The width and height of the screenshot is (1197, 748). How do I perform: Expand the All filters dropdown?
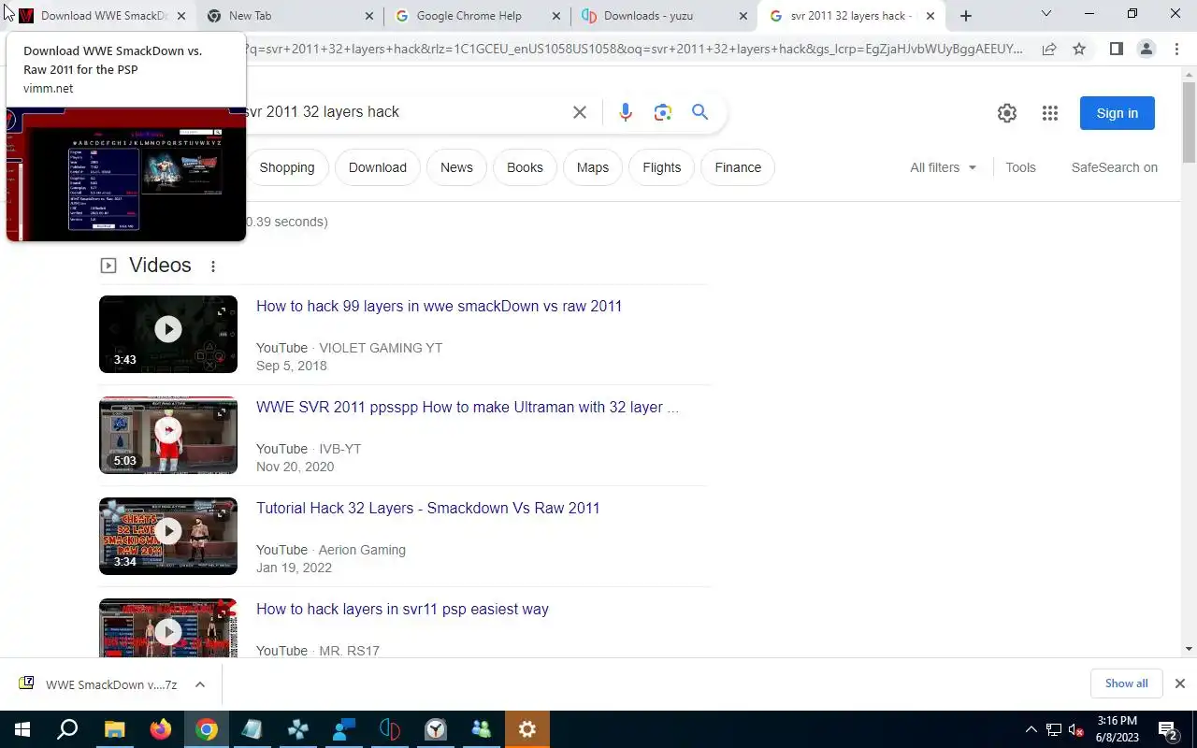coord(943,167)
